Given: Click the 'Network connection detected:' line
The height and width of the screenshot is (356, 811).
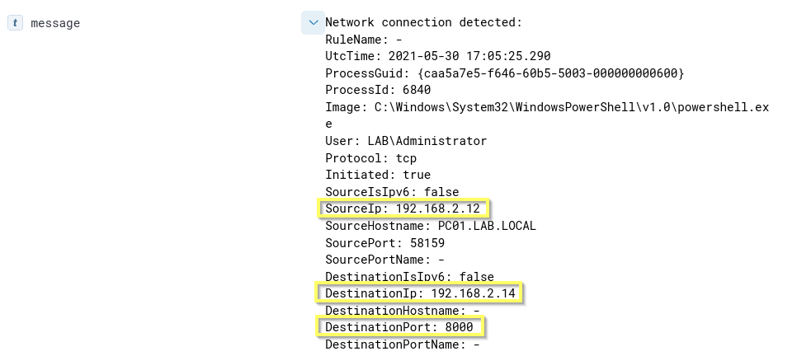Looking at the screenshot, I should click(x=423, y=23).
